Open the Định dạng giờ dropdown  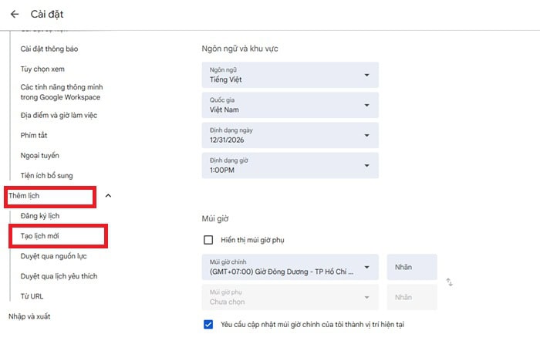point(290,165)
